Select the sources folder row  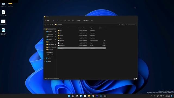pos(82,36)
